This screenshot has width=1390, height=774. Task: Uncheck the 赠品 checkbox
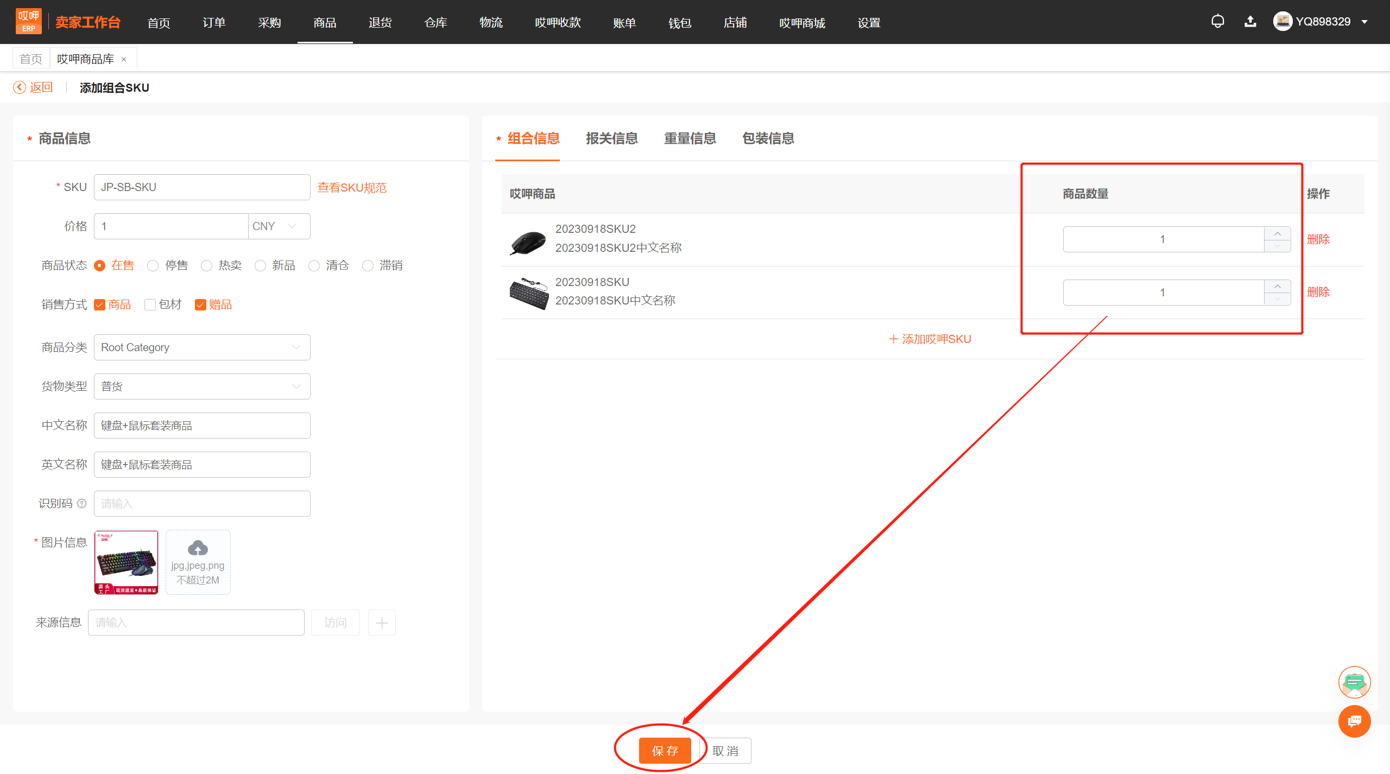200,304
